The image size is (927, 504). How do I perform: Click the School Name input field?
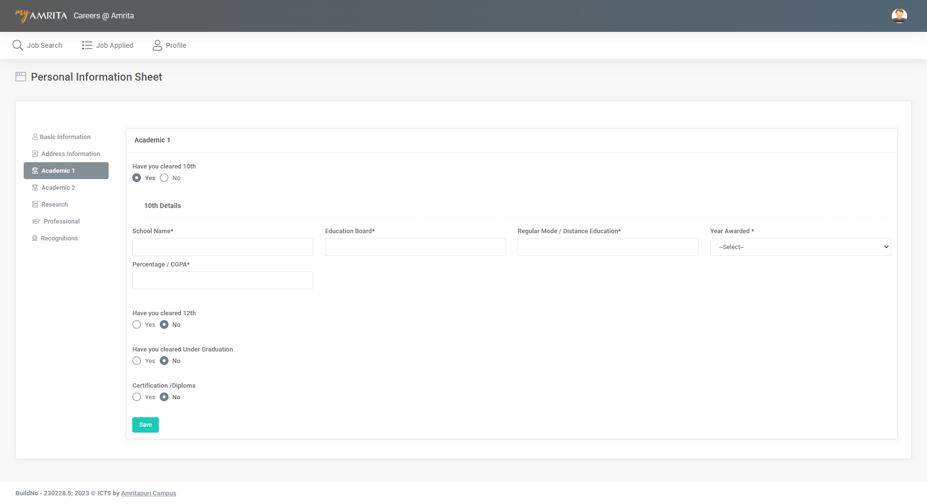pos(223,247)
